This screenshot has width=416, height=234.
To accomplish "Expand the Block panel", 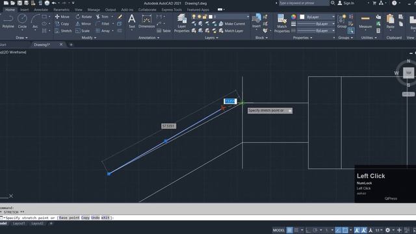I will tap(261, 38).
